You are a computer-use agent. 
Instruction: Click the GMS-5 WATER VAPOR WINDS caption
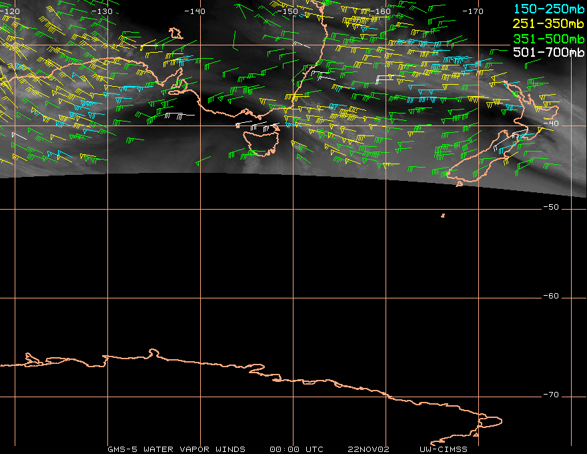(176, 449)
